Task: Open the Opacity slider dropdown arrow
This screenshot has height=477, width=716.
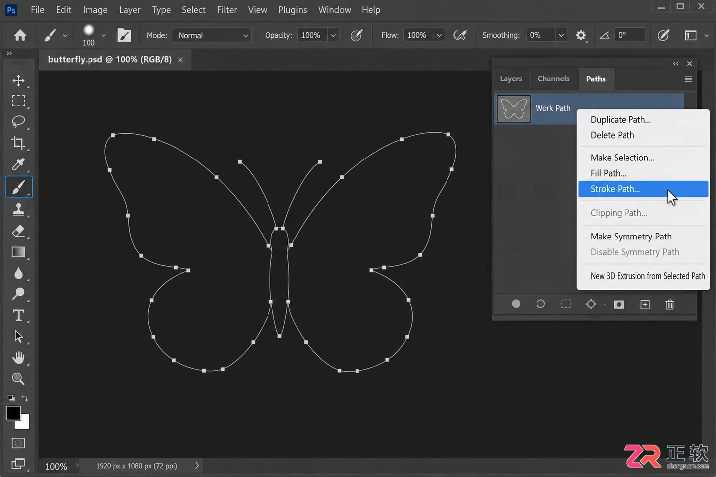Action: click(333, 35)
